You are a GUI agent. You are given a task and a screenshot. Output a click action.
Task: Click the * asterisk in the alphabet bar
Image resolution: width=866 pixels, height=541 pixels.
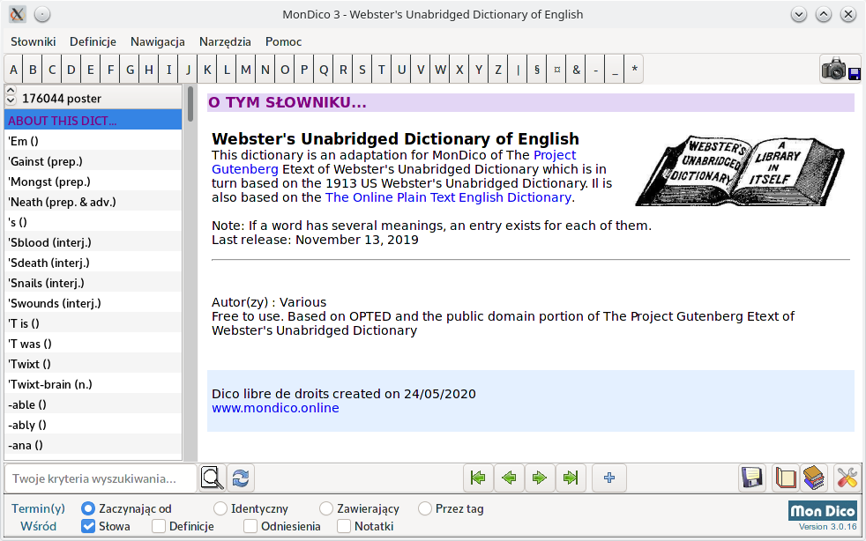[x=635, y=70]
